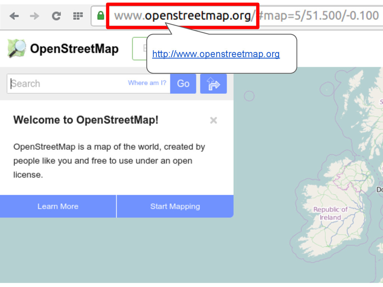Image resolution: width=383 pixels, height=287 pixels.
Task: Click the green padlock security icon
Action: pyautogui.click(x=100, y=16)
